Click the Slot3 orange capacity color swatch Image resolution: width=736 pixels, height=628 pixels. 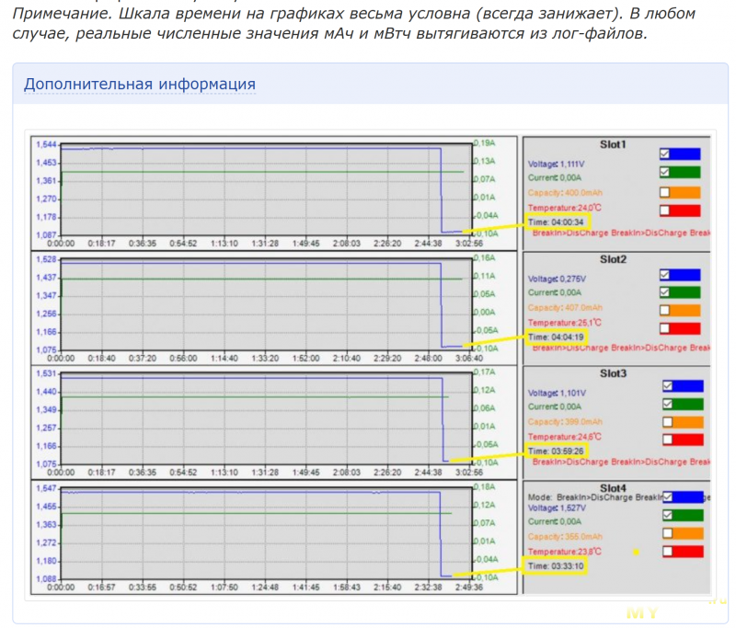[686, 422]
